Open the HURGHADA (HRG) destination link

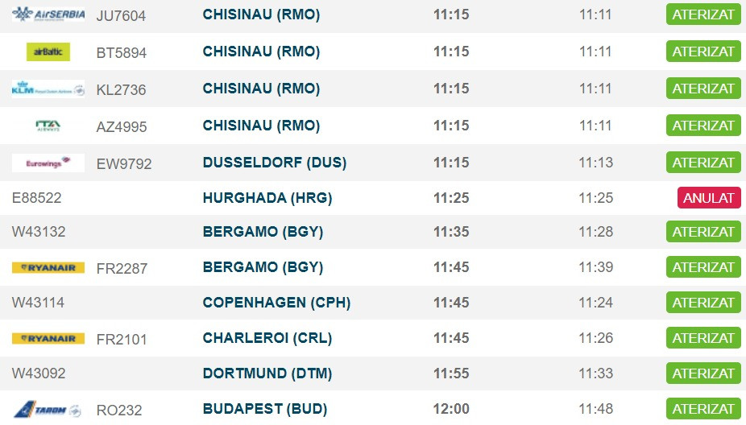[267, 198]
